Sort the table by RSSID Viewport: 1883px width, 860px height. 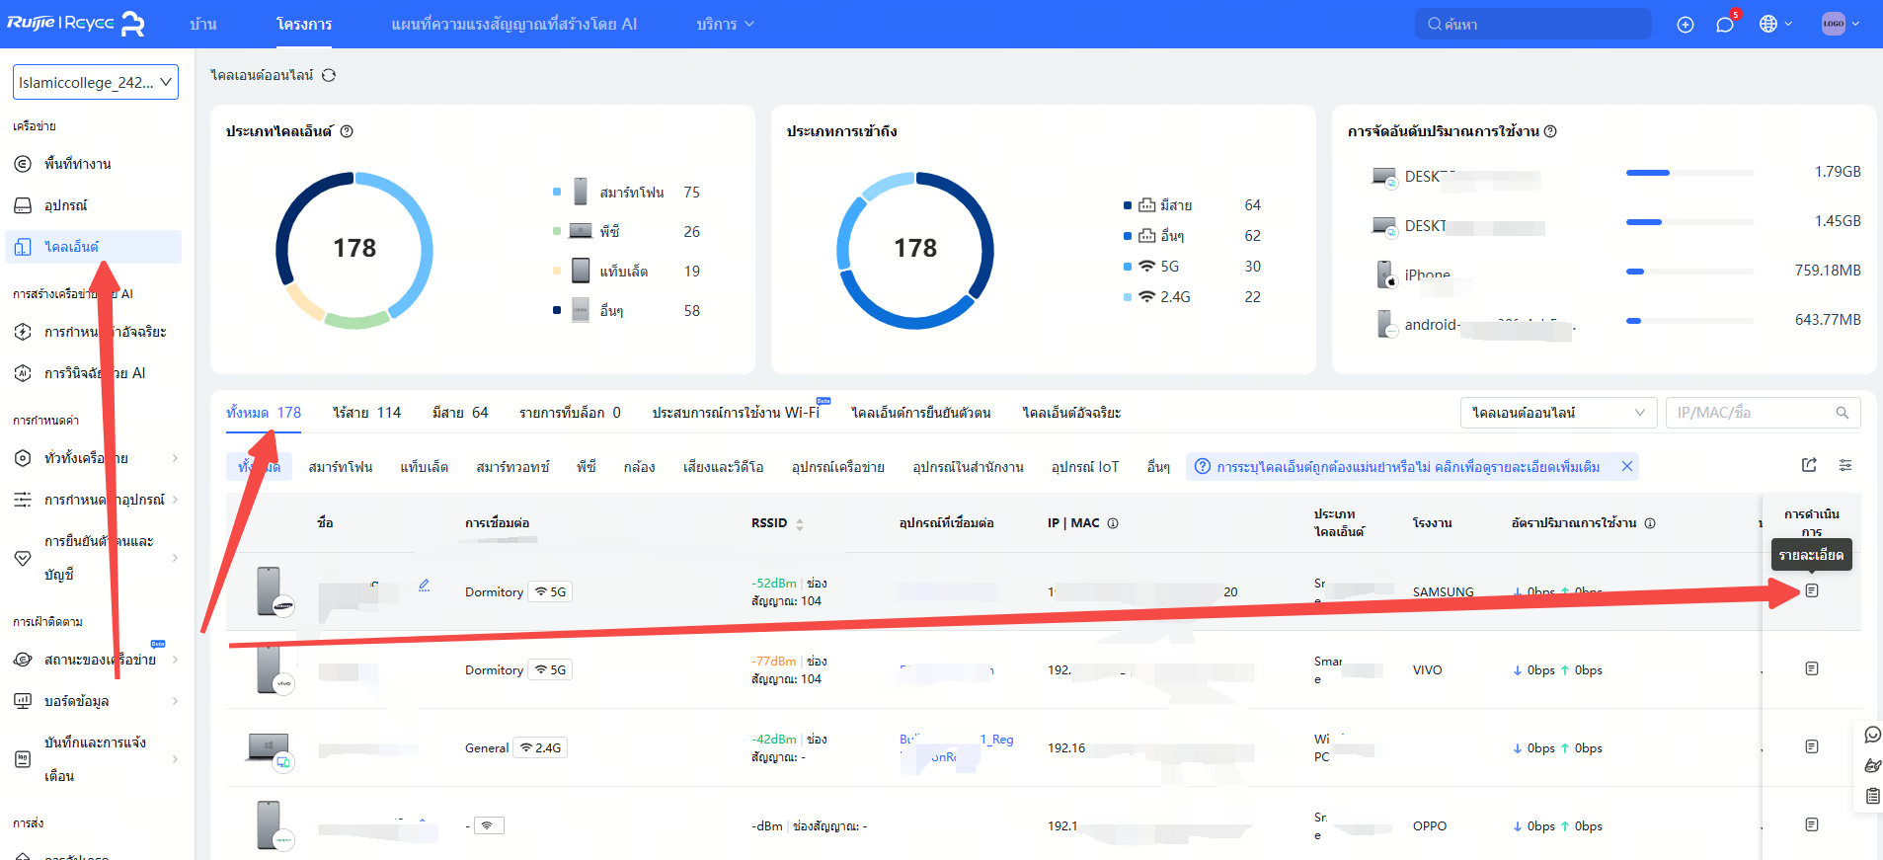click(x=800, y=523)
